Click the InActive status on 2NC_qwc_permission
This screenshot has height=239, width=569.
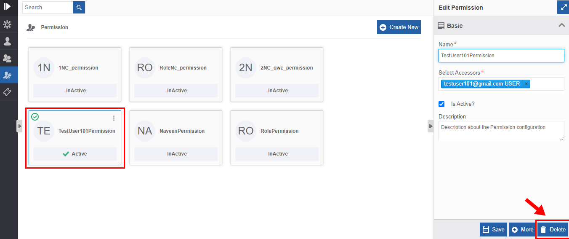click(x=277, y=91)
